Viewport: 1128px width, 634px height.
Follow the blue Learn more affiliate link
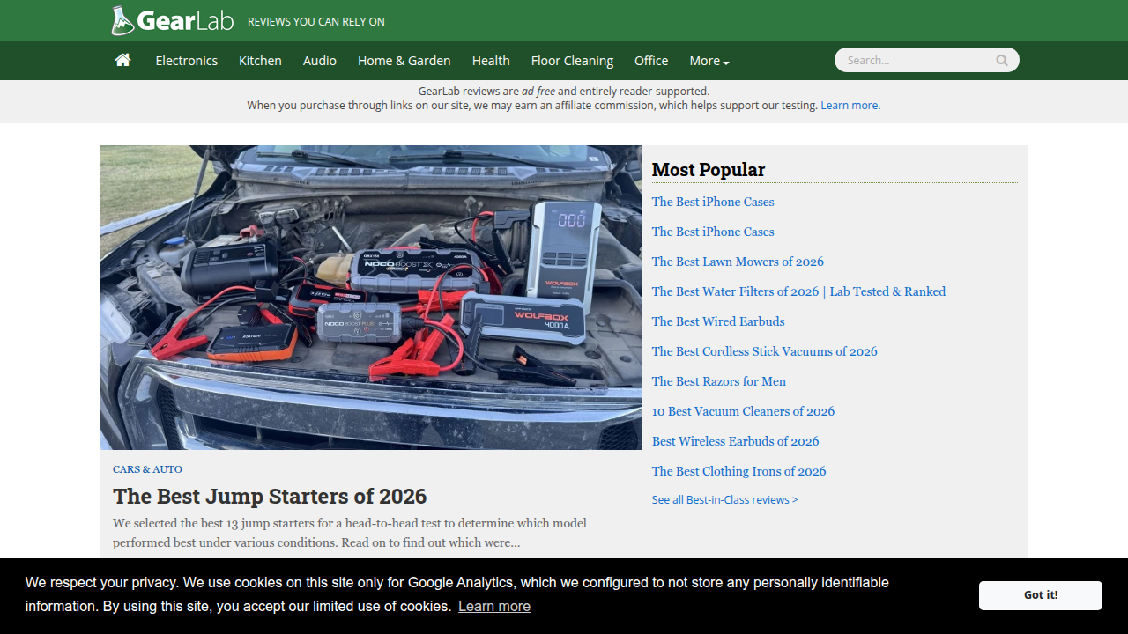[850, 106]
